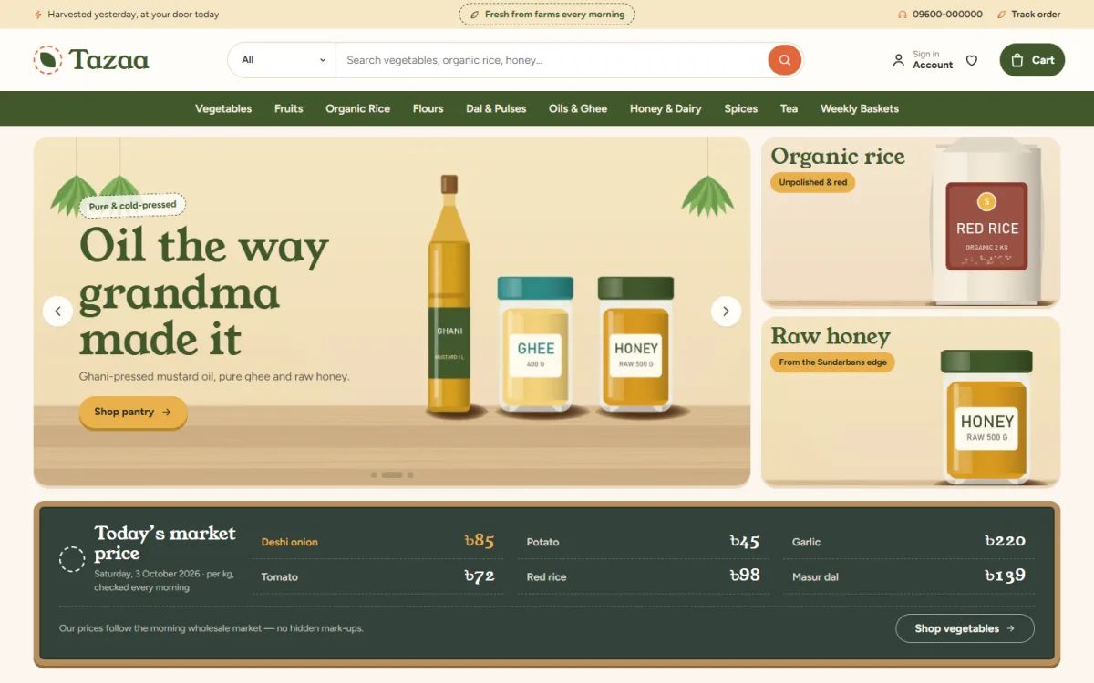The width and height of the screenshot is (1094, 683).
Task: Click the Shop pantry button
Action: coord(133,412)
